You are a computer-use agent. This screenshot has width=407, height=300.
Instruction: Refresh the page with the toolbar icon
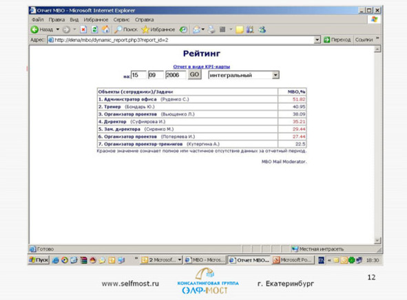coord(94,30)
